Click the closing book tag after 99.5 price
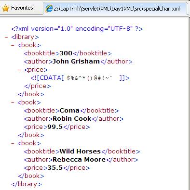Viewport: 190px width, 190px height. coord(31,135)
